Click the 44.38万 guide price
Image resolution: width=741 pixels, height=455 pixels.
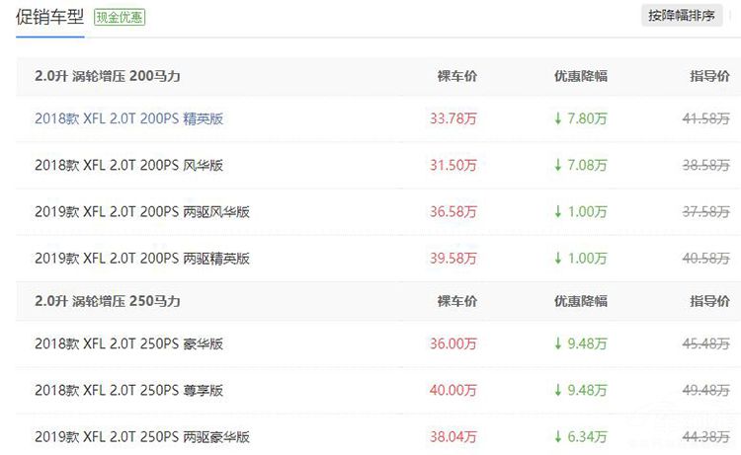pos(706,437)
